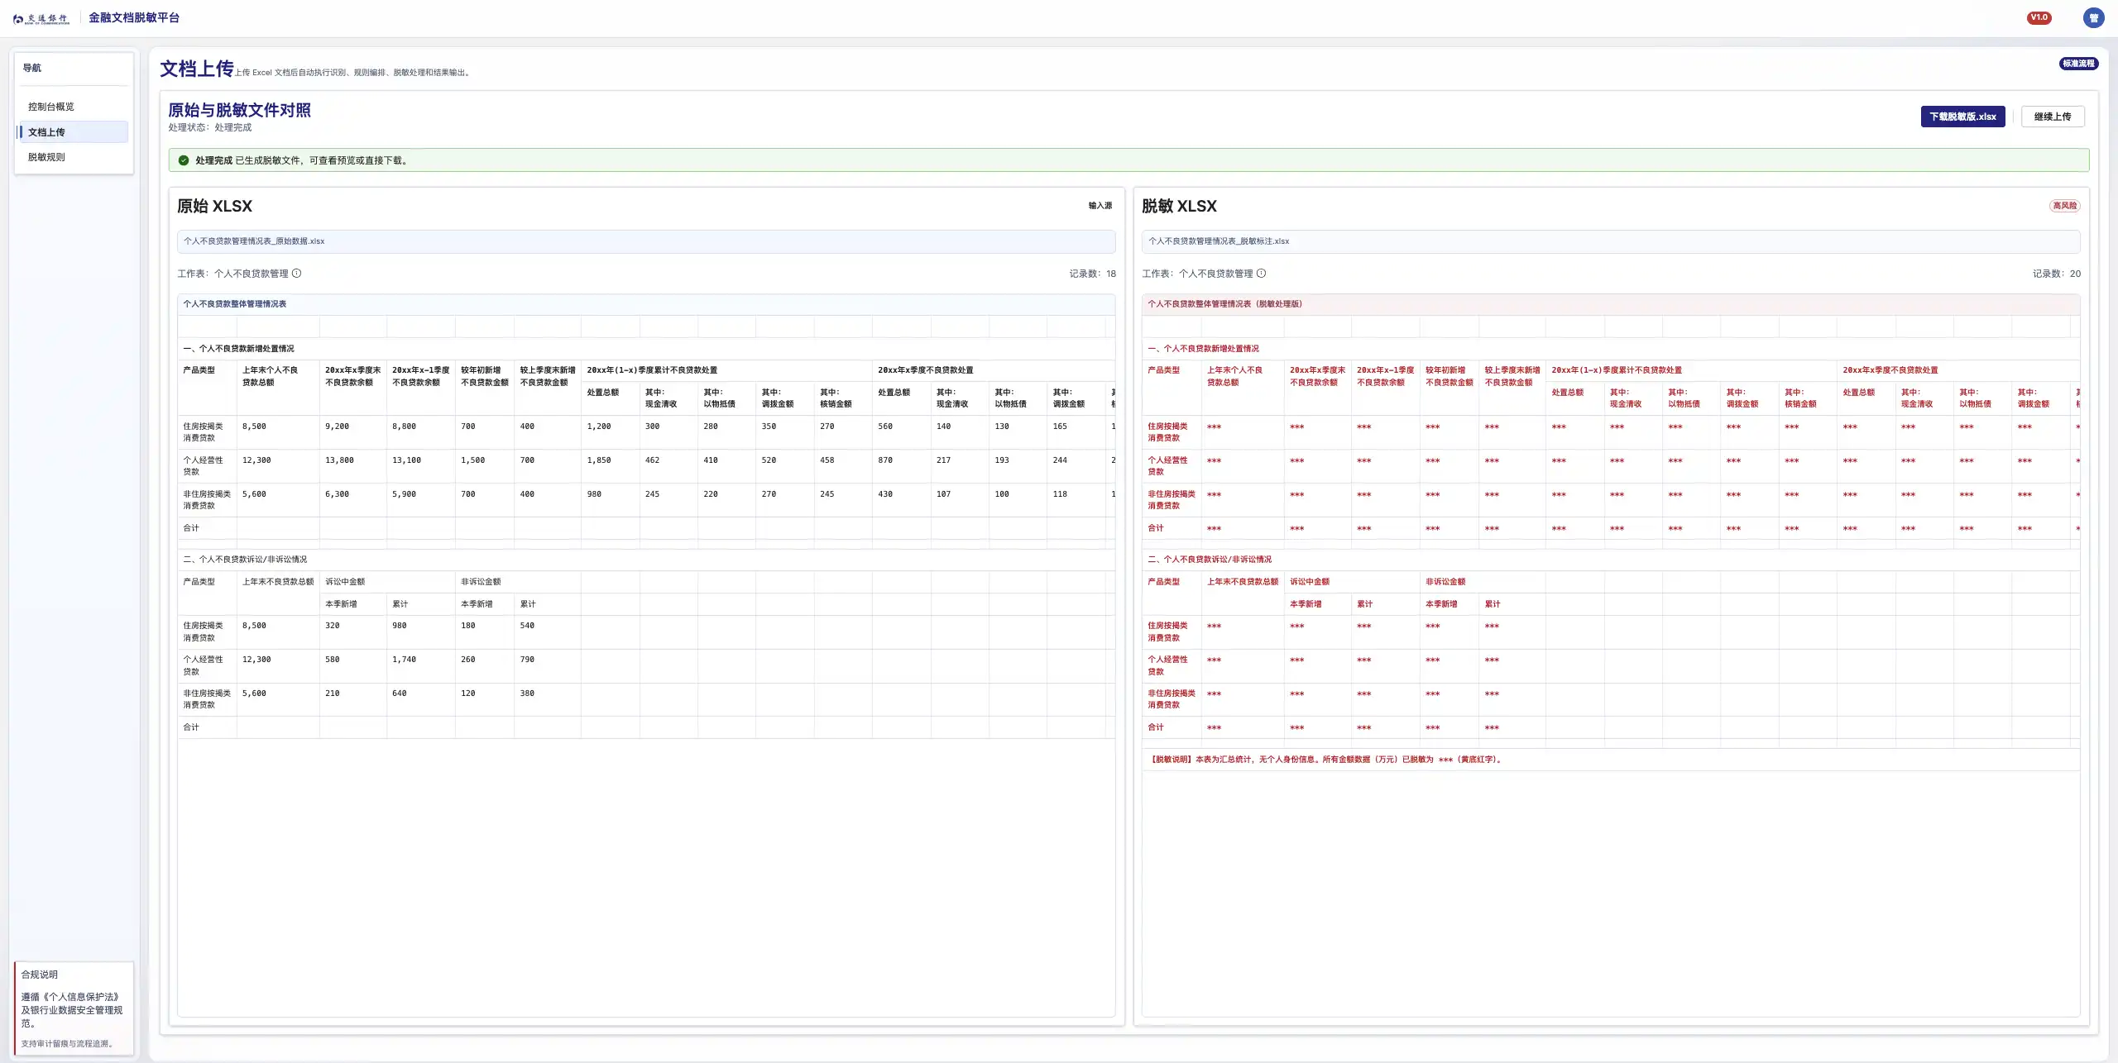Go to 脱敏规则 navigation item
This screenshot has width=2118, height=1063.
46,157
